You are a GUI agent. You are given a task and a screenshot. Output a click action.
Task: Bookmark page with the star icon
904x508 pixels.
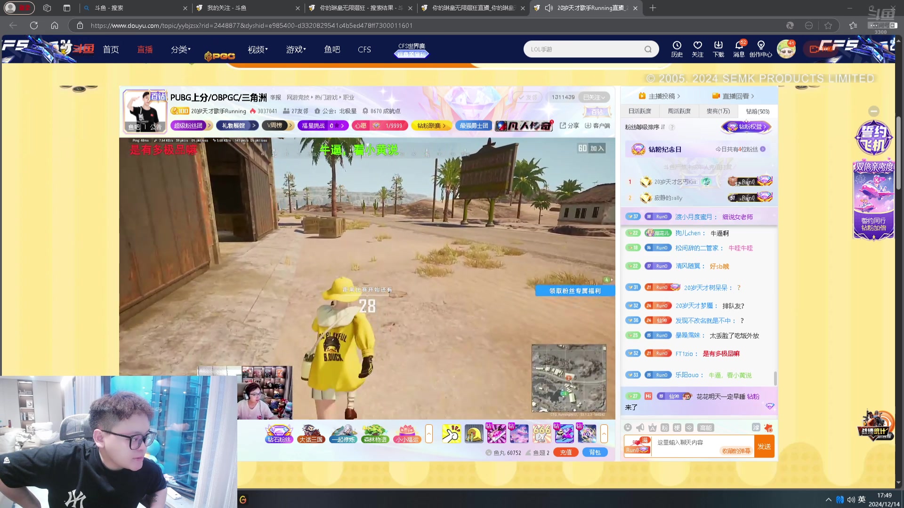(828, 25)
